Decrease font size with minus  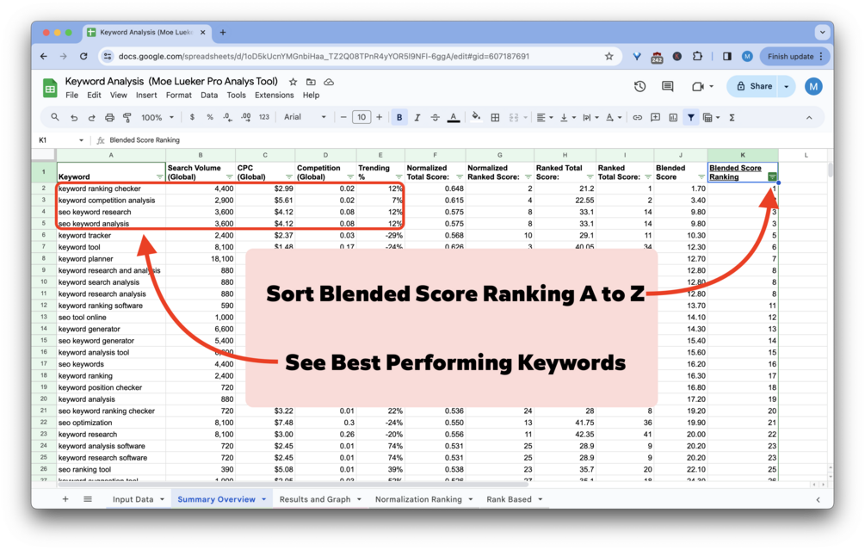click(343, 118)
